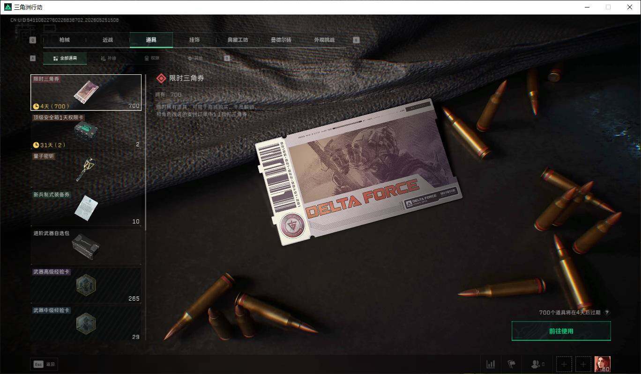Click the 4天 (700) expiry timer
641x374 pixels.
tap(51, 106)
